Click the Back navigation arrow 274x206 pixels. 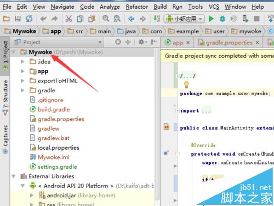[131, 19]
